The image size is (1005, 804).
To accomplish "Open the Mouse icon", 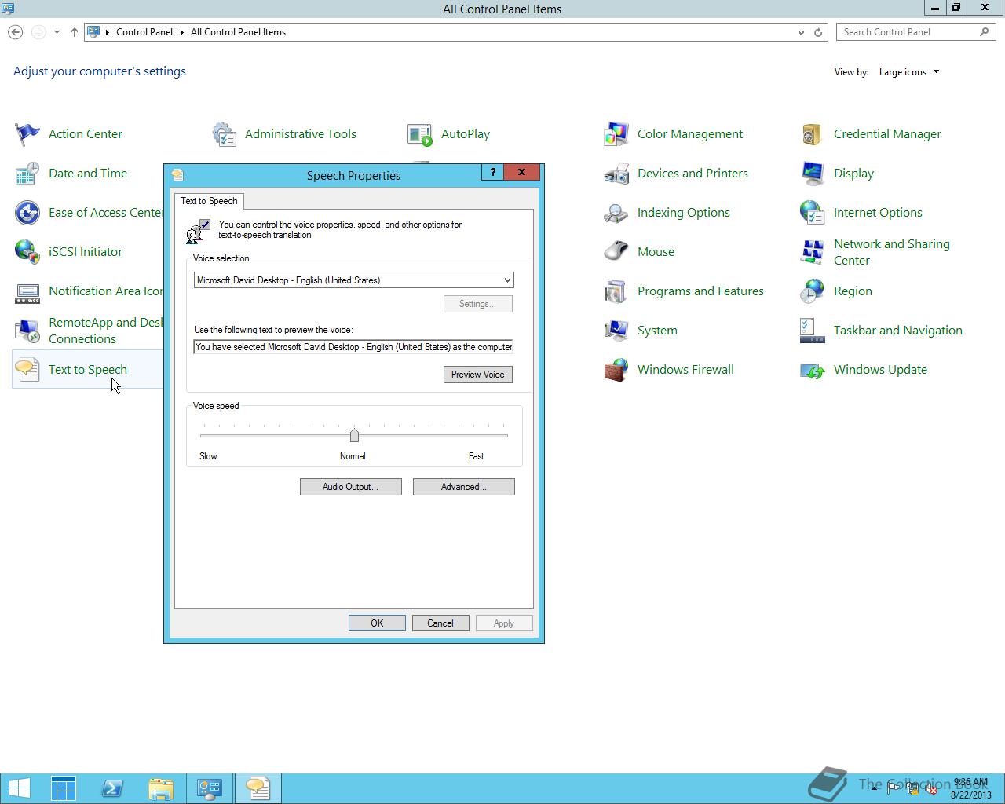I will point(616,252).
